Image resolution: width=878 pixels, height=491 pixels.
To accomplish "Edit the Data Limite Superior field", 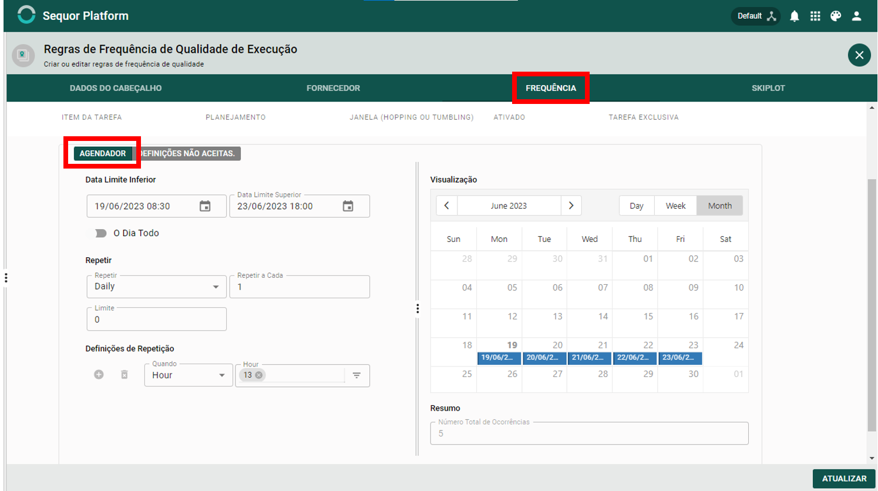I will [x=300, y=206].
